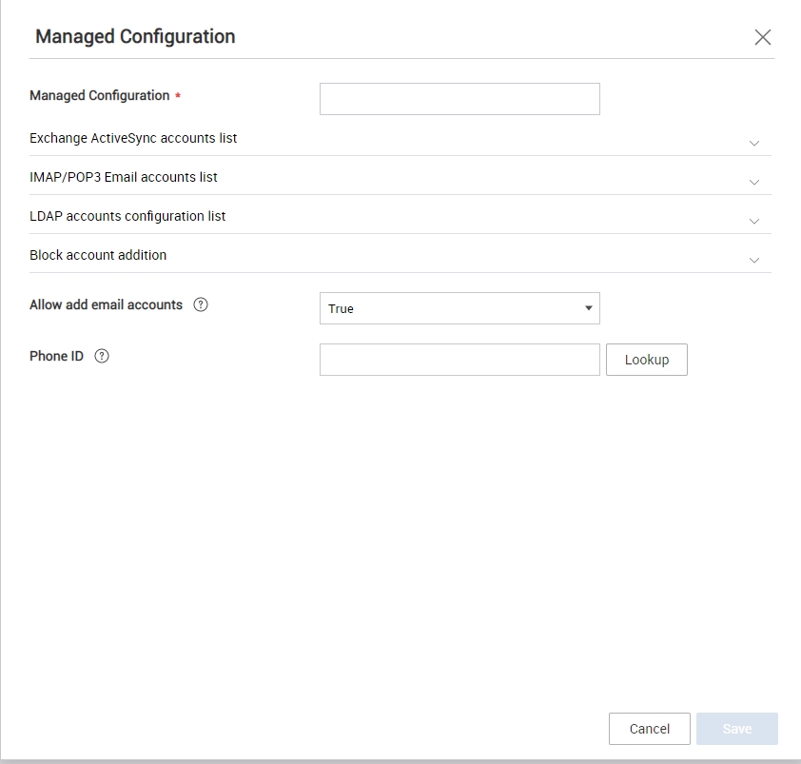Select the LDAP accounts configuration list label
The width and height of the screenshot is (801, 764).
tap(127, 216)
